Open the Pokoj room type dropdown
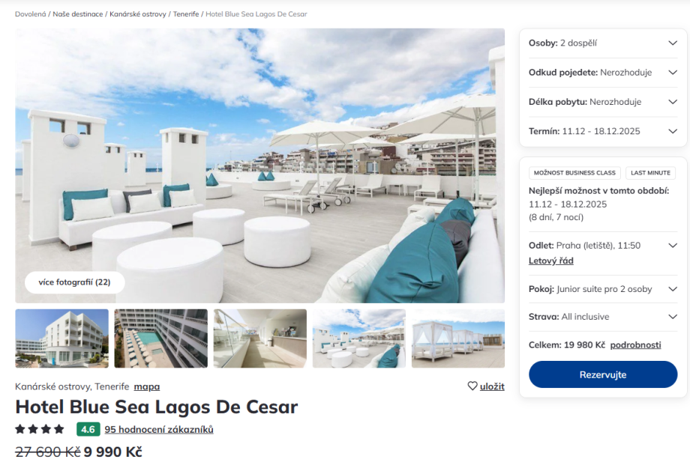This screenshot has height=468, width=690. 603,289
